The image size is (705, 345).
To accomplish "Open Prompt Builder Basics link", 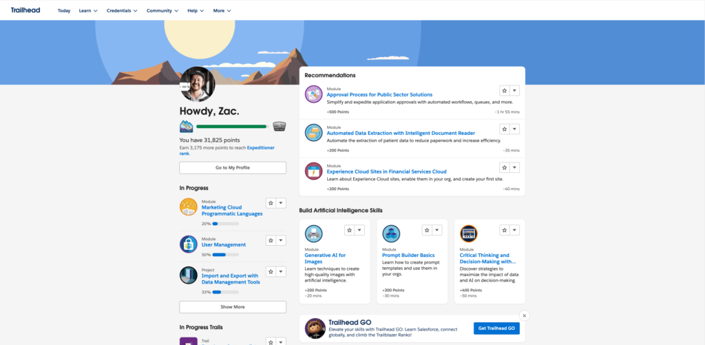I will click(x=408, y=255).
